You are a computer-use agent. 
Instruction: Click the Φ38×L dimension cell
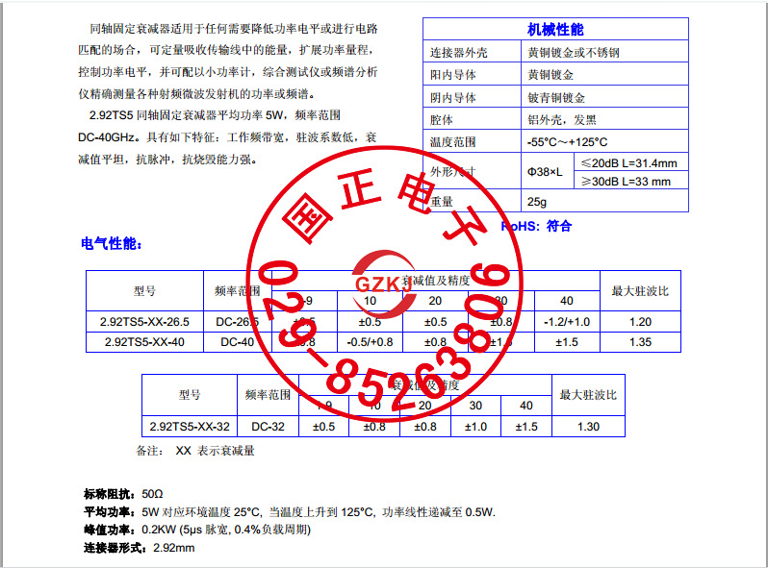[545, 172]
